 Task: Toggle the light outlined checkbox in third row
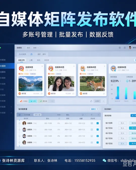pos(92,136)
